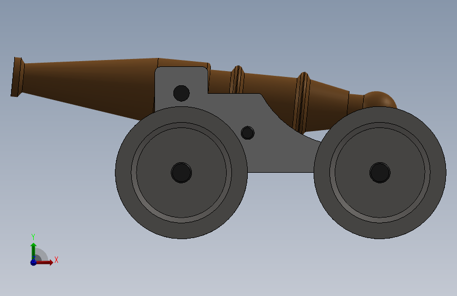457x296 pixels.
Task: Pick the left wheel's black center axle hub
Action: tap(181, 172)
